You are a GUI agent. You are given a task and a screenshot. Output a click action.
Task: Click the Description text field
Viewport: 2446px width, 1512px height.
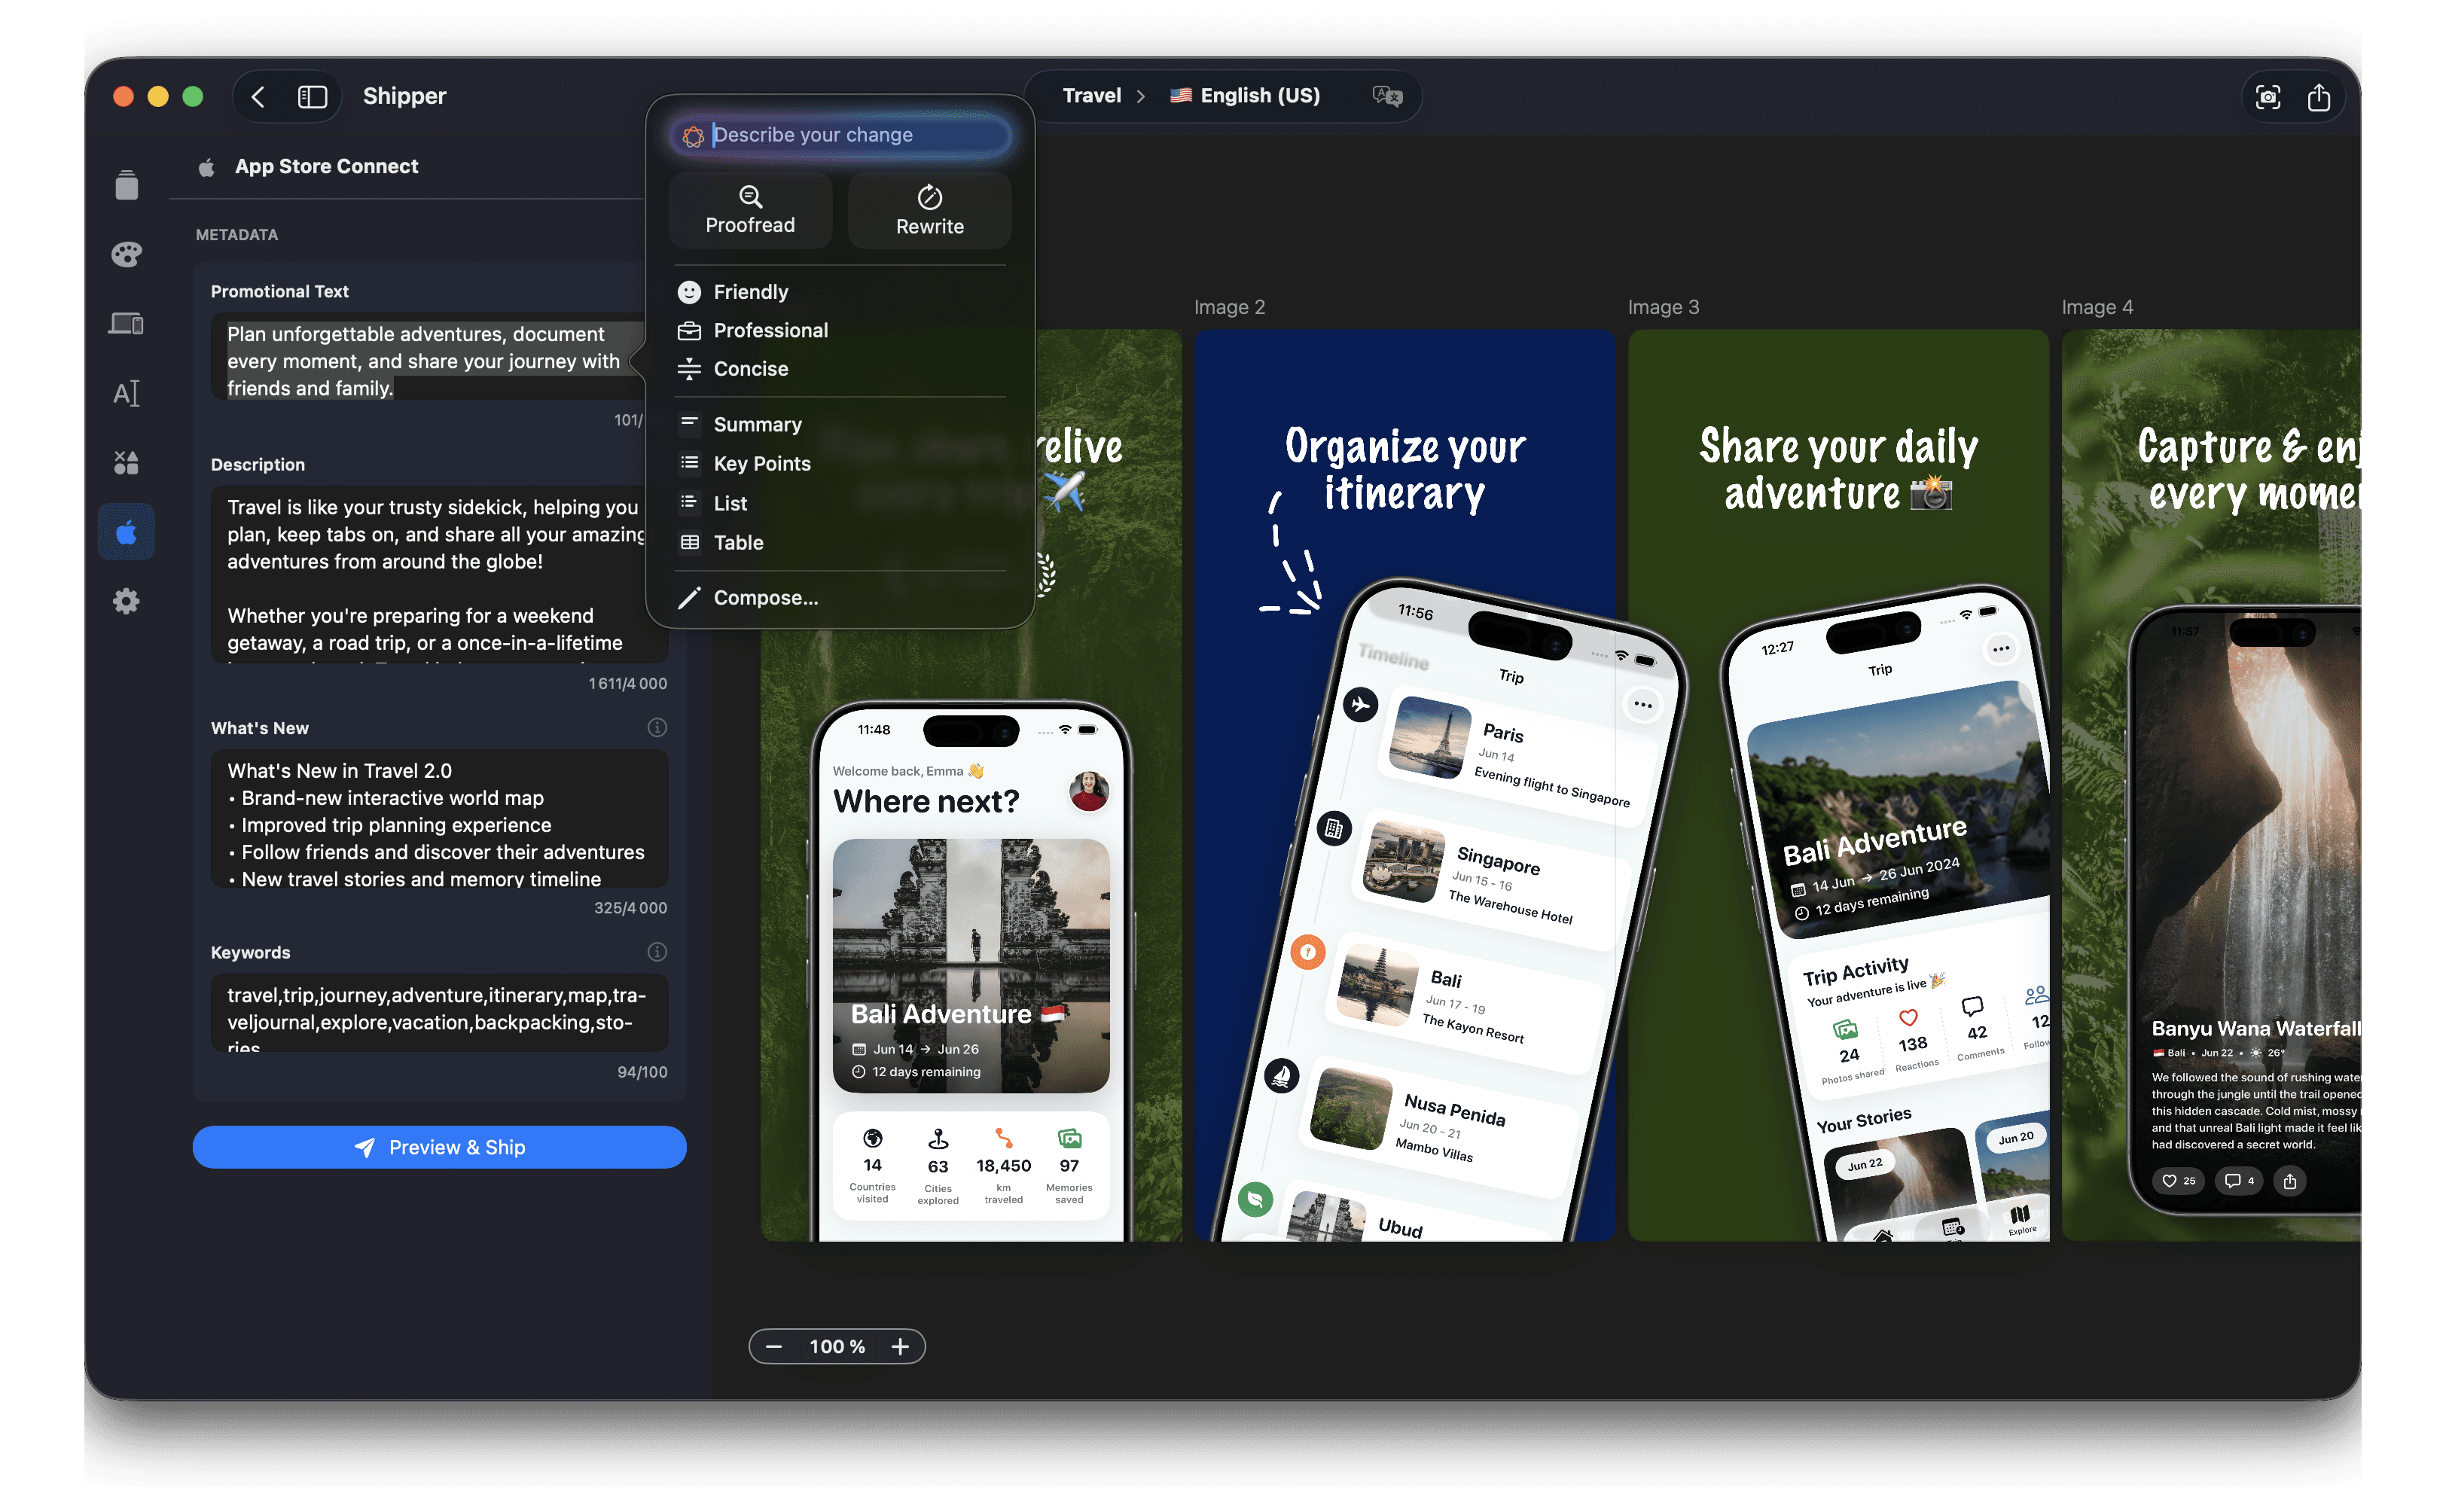point(439,574)
